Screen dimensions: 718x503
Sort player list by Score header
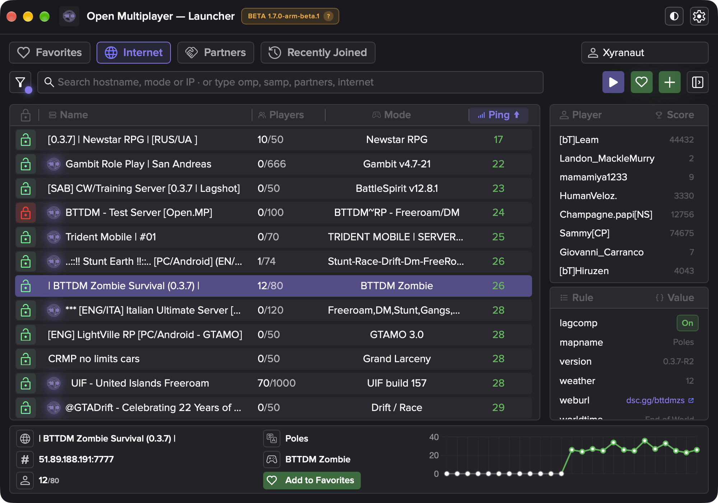(x=675, y=115)
